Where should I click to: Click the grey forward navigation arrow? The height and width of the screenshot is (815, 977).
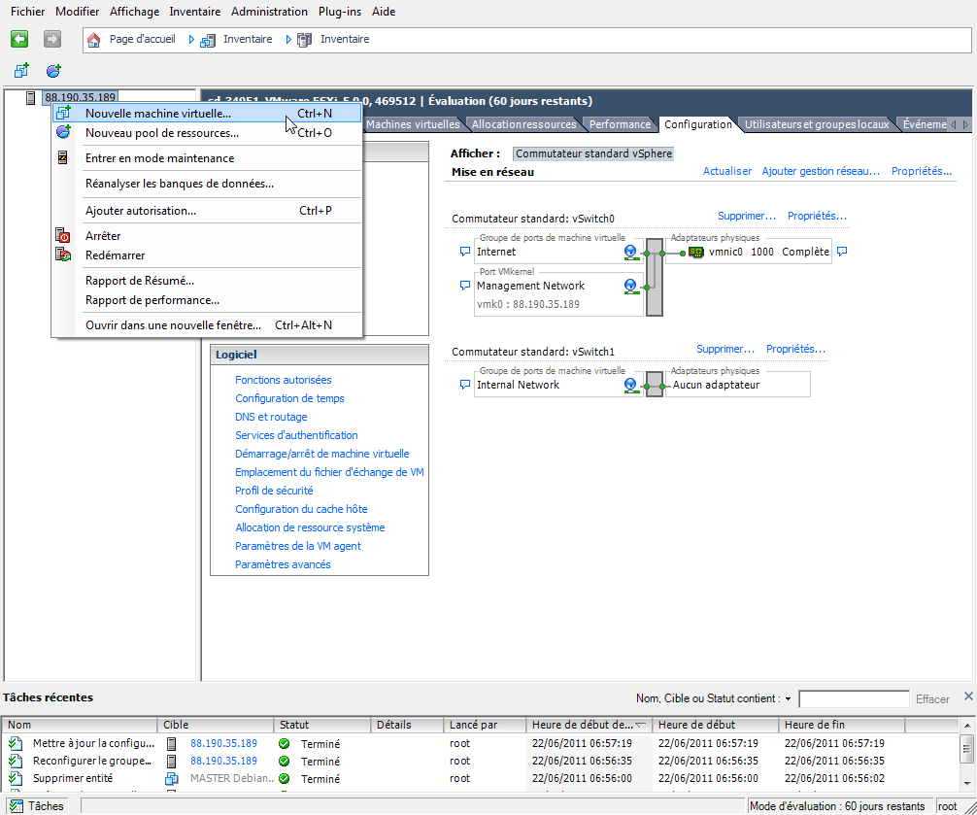(52, 39)
